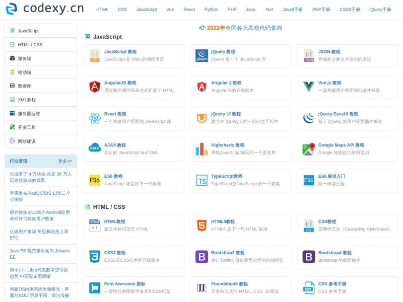Open news about 周小川 Libra
Image resolution: width=403 pixels, height=302 pixels.
[39, 273]
